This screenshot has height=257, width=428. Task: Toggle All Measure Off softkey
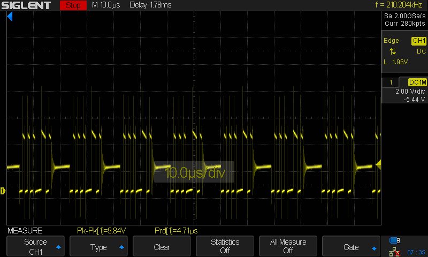[288, 246]
